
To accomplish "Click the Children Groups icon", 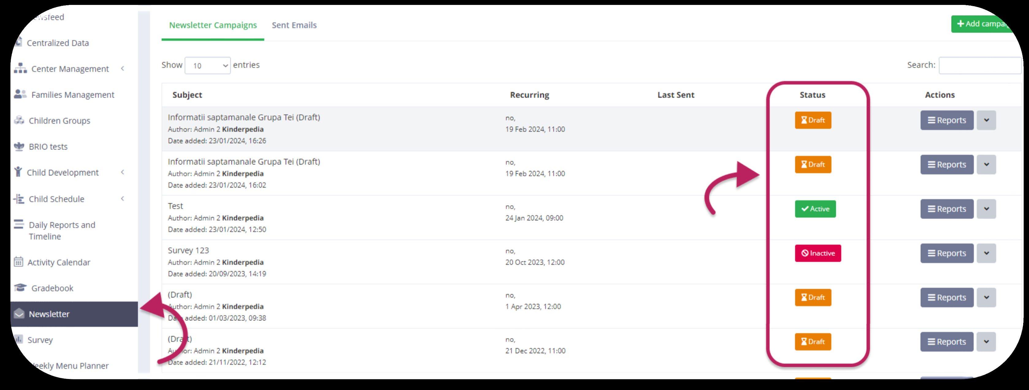I will 19,120.
